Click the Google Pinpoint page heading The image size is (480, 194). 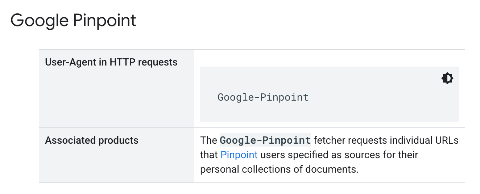click(x=73, y=21)
